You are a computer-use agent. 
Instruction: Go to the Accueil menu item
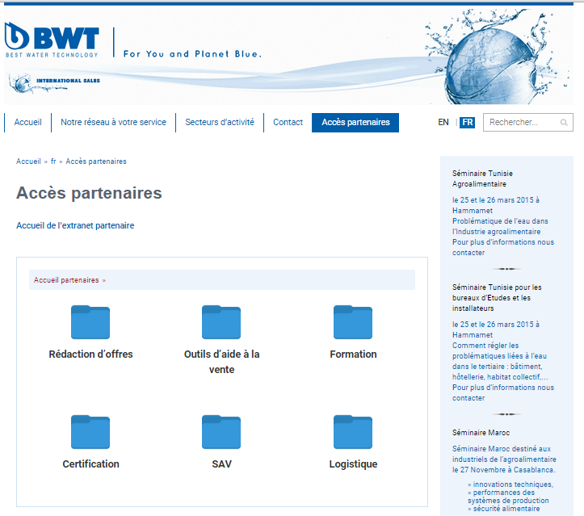tap(28, 122)
